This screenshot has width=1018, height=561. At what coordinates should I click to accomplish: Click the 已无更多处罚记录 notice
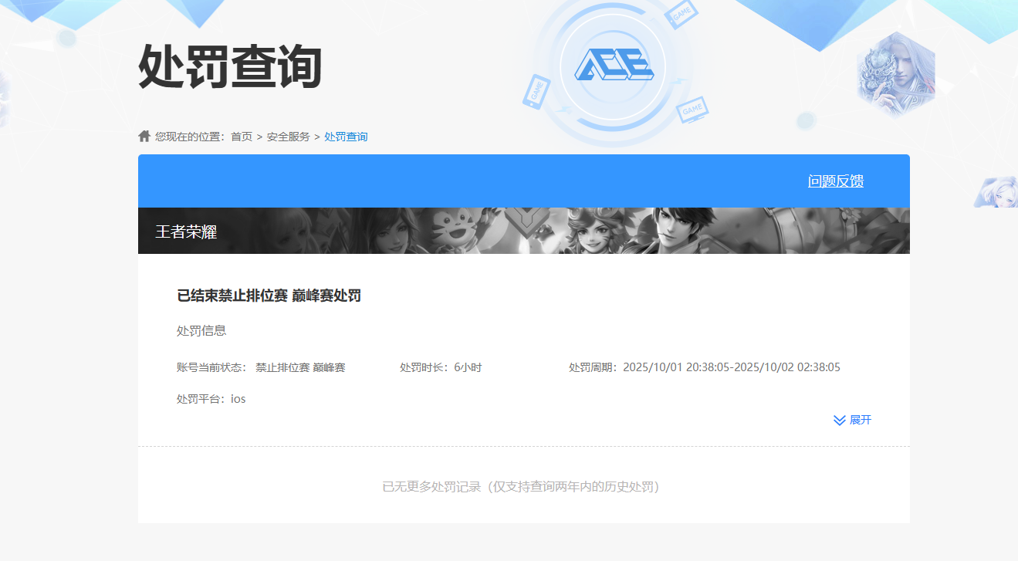(521, 487)
